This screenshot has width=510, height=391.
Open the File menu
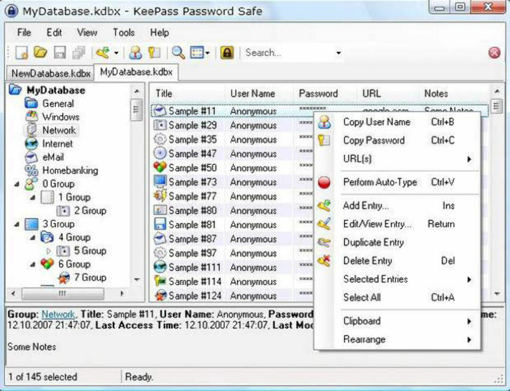click(x=24, y=32)
